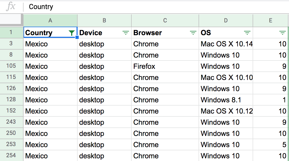
Task: Select row 105 header
Action: point(11,66)
